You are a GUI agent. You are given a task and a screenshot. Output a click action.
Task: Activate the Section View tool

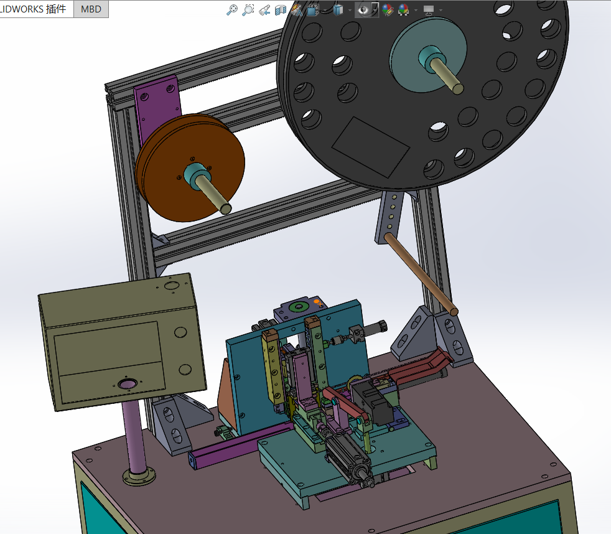280,10
